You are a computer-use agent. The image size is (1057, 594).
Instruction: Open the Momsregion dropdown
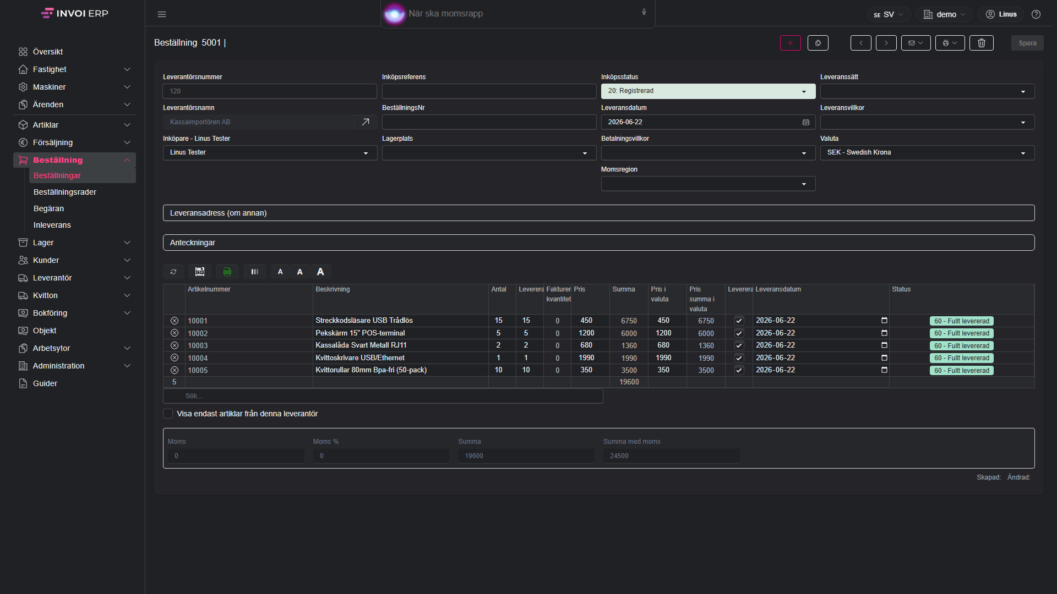(708, 184)
